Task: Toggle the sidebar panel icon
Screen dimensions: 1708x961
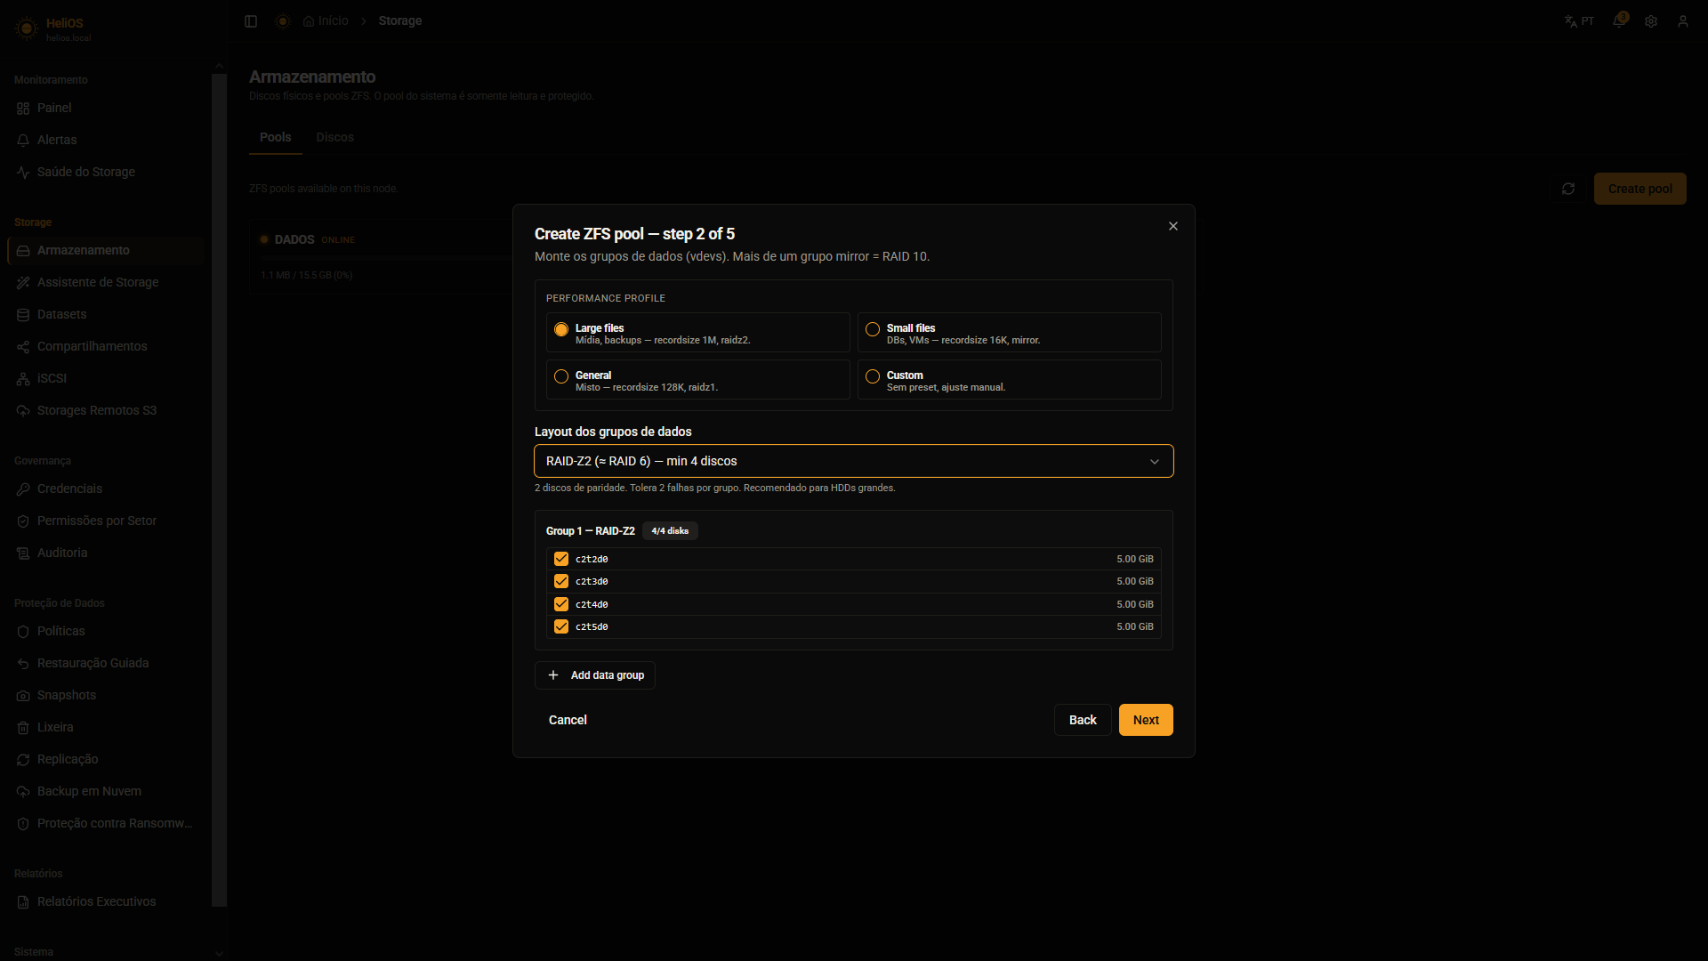Action: 251,21
